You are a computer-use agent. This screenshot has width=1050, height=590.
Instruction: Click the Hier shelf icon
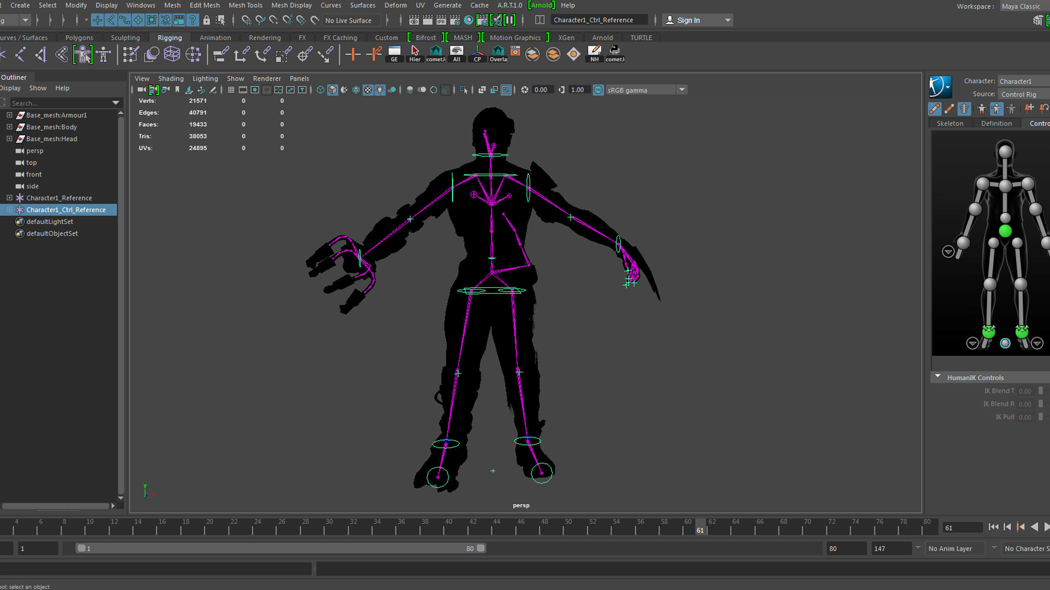pos(415,54)
